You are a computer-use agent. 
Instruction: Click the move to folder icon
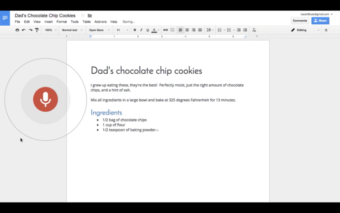click(90, 16)
